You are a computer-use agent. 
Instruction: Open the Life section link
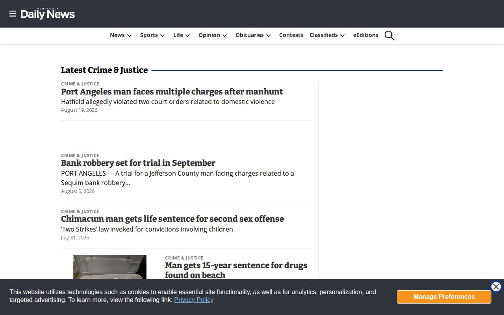coord(178,35)
